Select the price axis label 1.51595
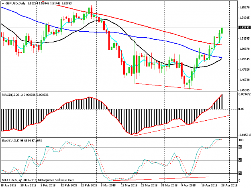The height and width of the screenshot is (188, 251). [245, 38]
